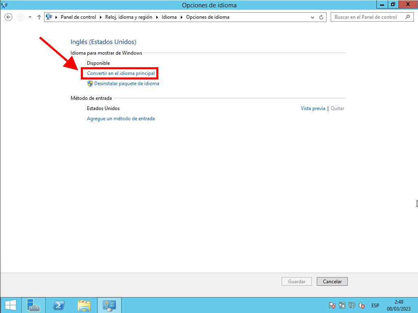Open Vista previa for Estados Unidos keyboard
This screenshot has height=313, width=418.
pos(313,108)
